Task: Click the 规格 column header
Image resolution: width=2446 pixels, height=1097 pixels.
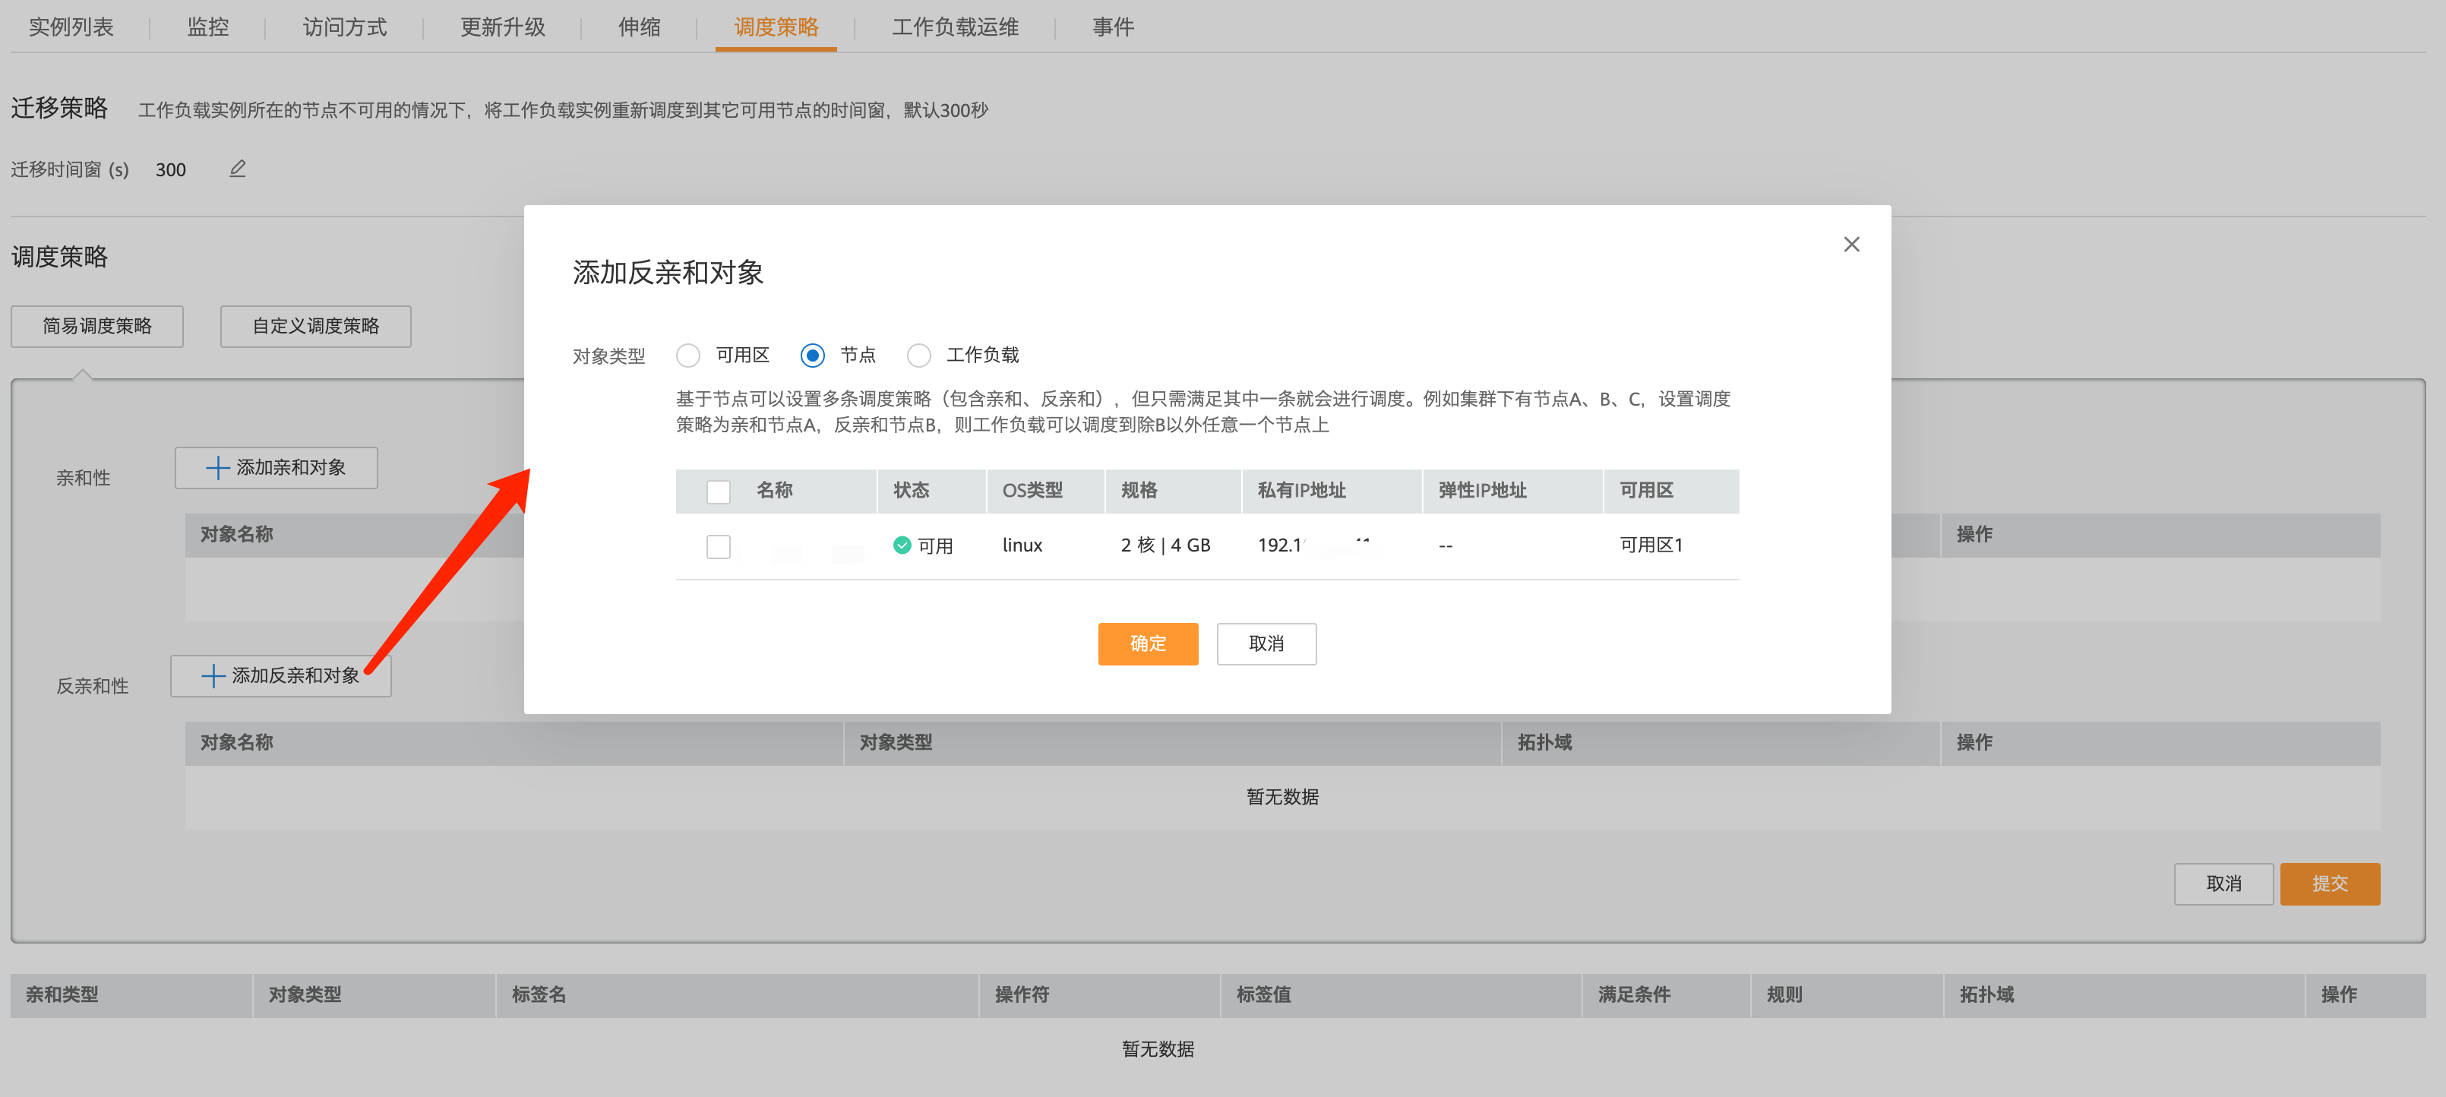Action: click(x=1139, y=491)
